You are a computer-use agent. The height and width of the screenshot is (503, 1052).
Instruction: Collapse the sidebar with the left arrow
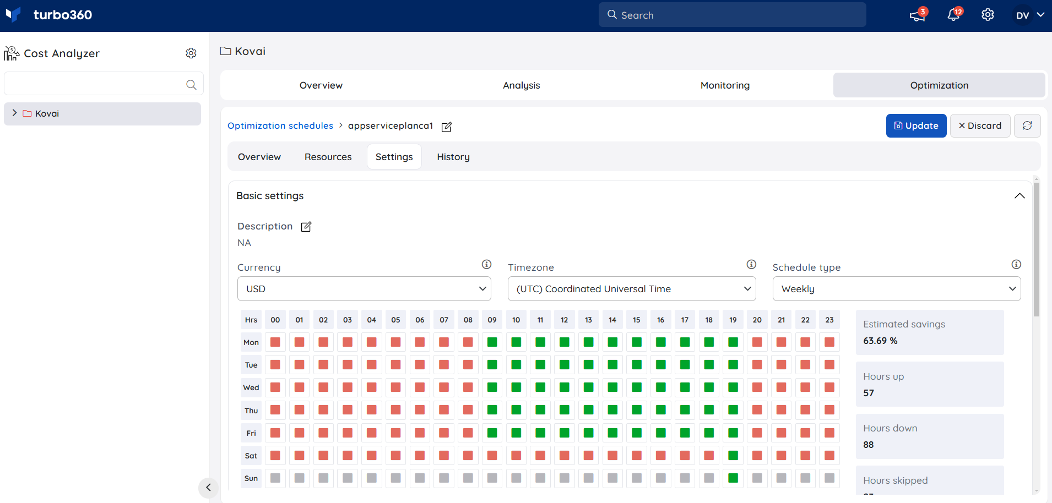click(208, 488)
